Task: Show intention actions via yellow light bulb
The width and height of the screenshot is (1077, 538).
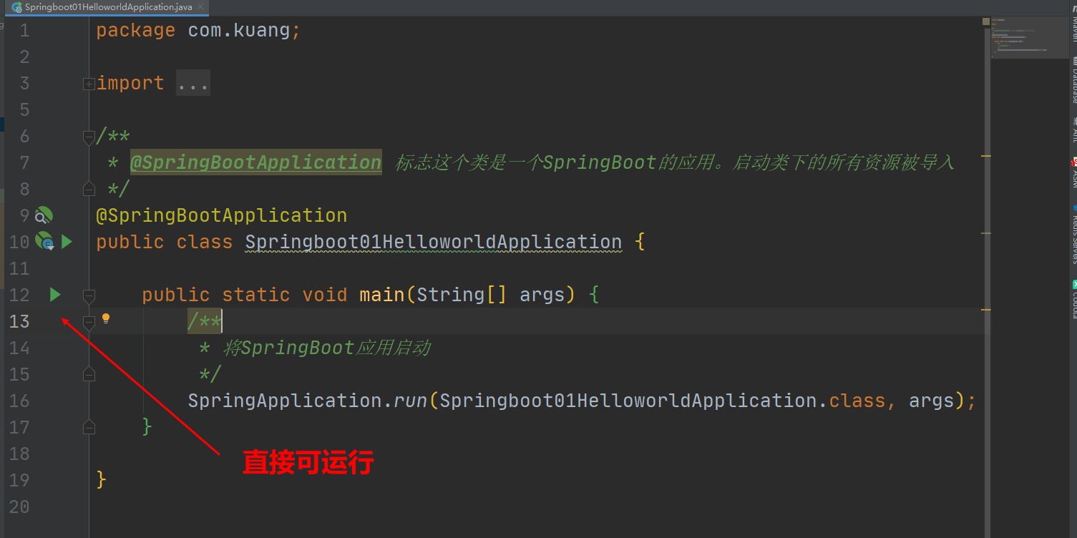Action: 106,318
